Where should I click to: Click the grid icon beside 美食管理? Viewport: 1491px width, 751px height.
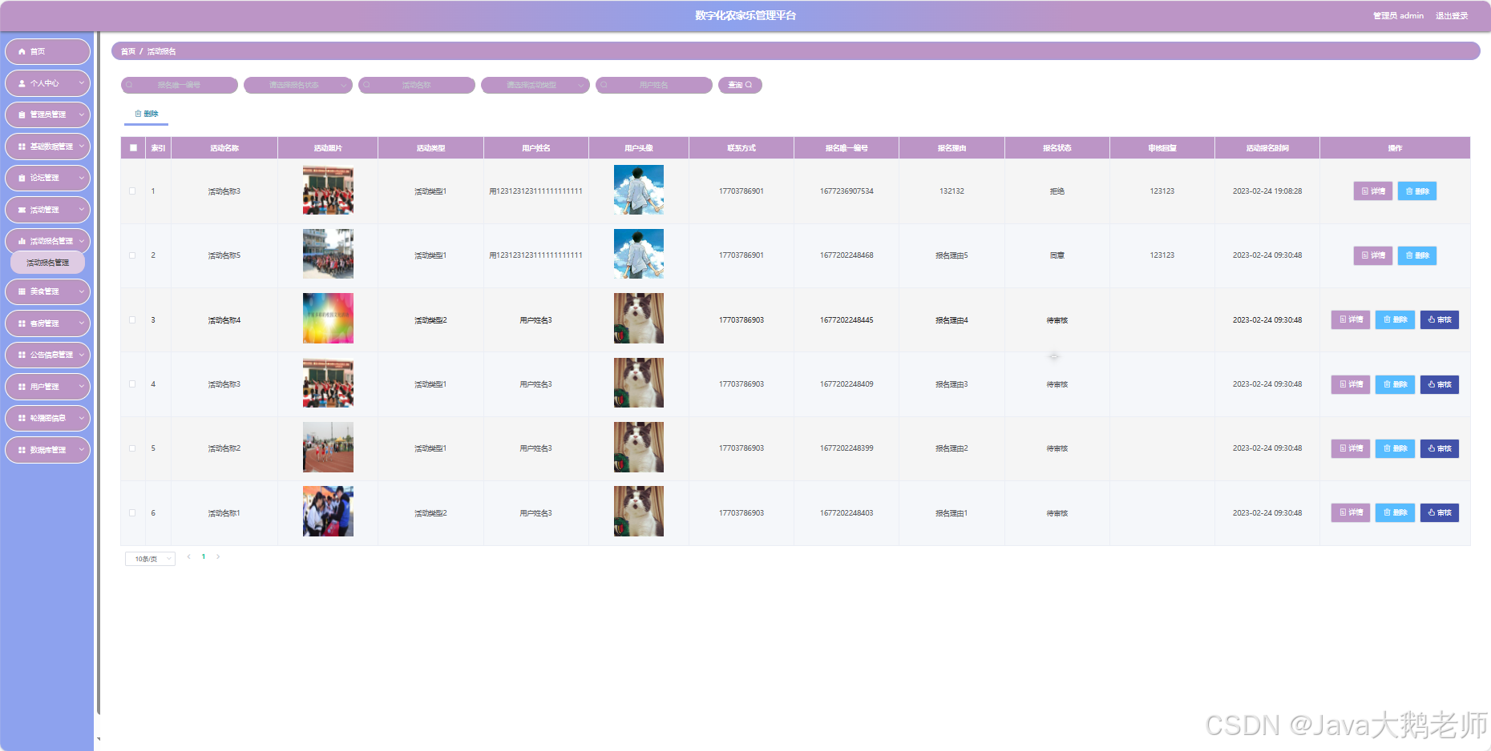tap(22, 291)
